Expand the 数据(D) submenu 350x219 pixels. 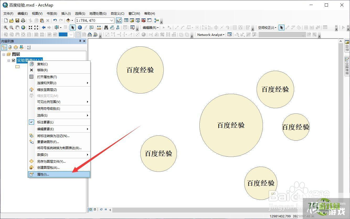[59, 155]
